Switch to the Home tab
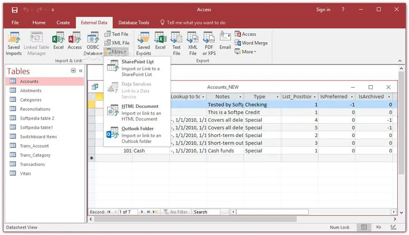 tap(39, 22)
